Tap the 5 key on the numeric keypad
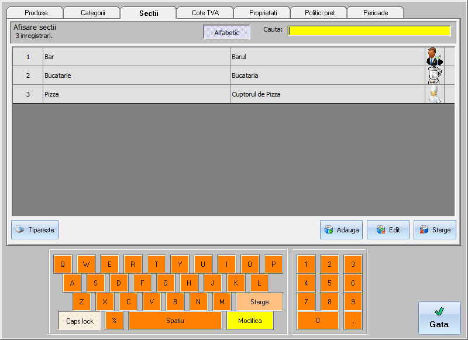468x340 pixels. pos(329,283)
